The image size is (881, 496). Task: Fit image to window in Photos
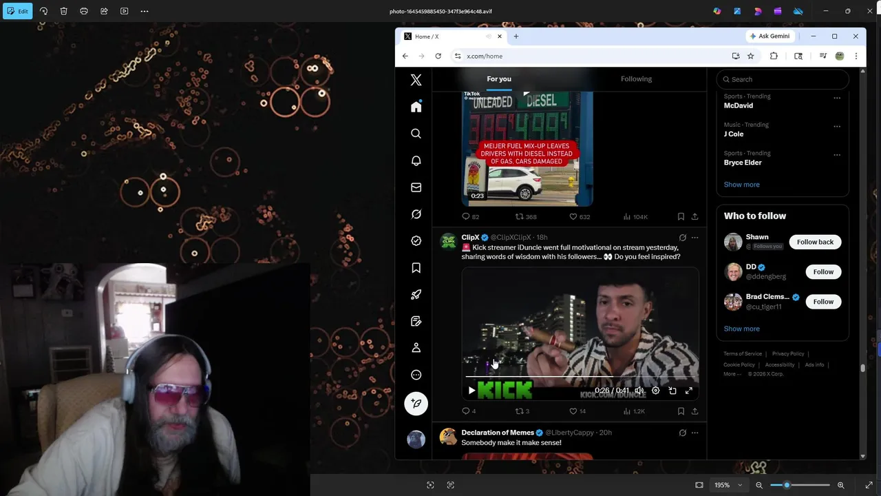coord(699,485)
